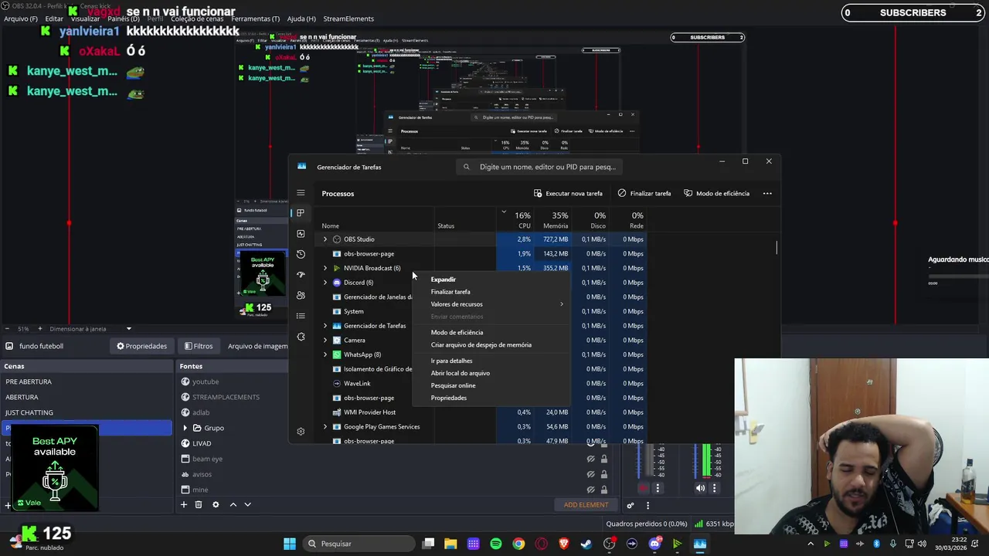Toggle lock icon in the avisos source row

click(x=604, y=474)
